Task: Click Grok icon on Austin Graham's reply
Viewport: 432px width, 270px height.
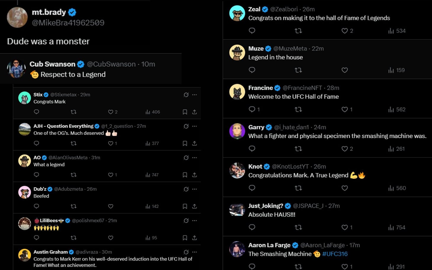Action: [186, 252]
